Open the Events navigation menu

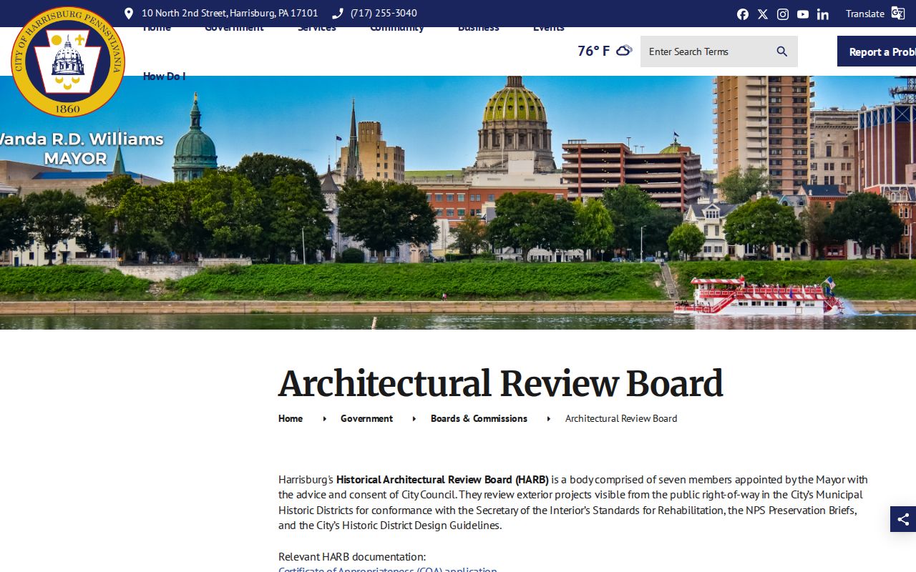(549, 28)
